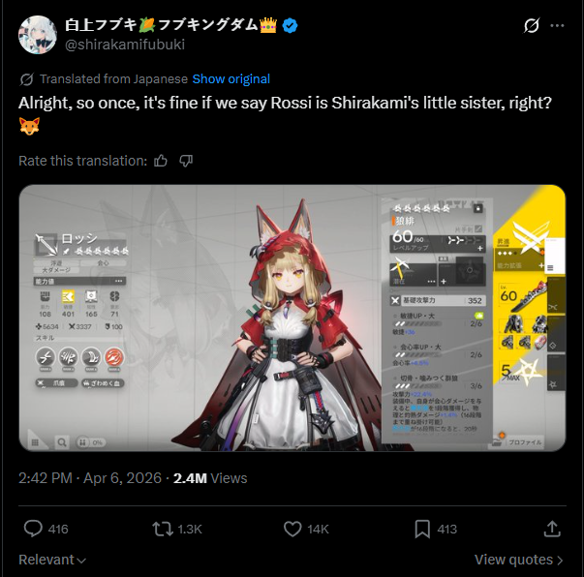Repost the tweet with retweet icon
Screen dimensions: 584x577
click(163, 529)
